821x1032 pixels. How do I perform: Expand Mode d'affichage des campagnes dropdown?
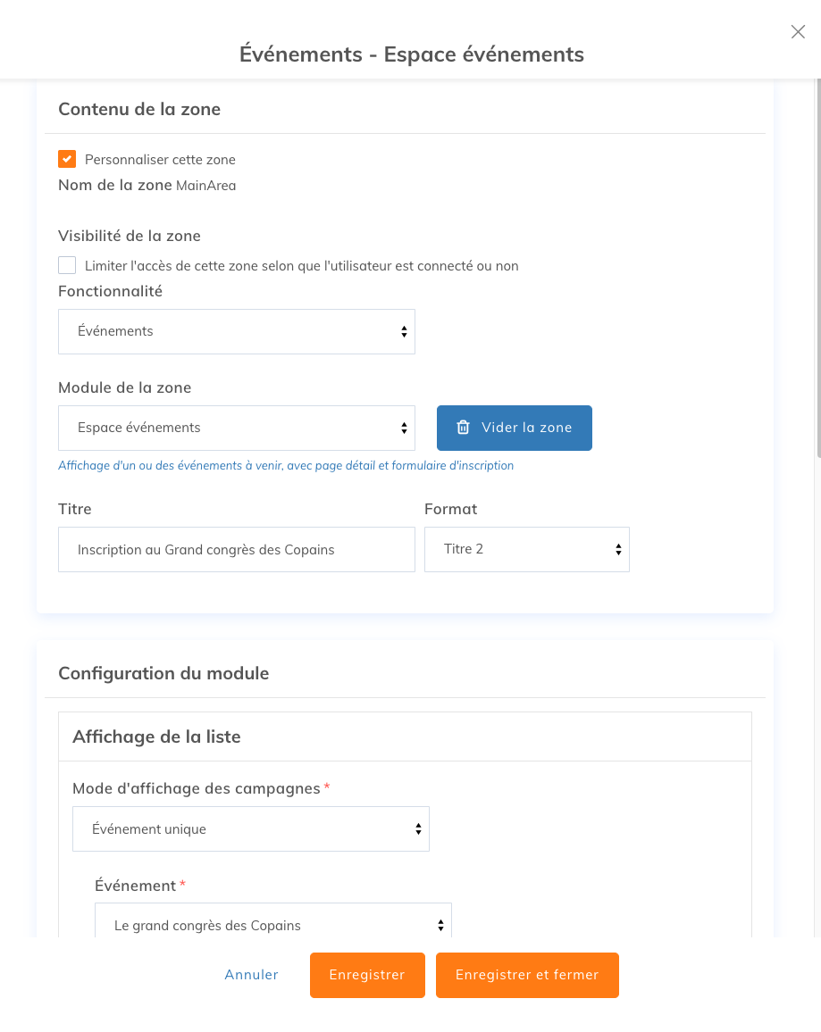(251, 828)
